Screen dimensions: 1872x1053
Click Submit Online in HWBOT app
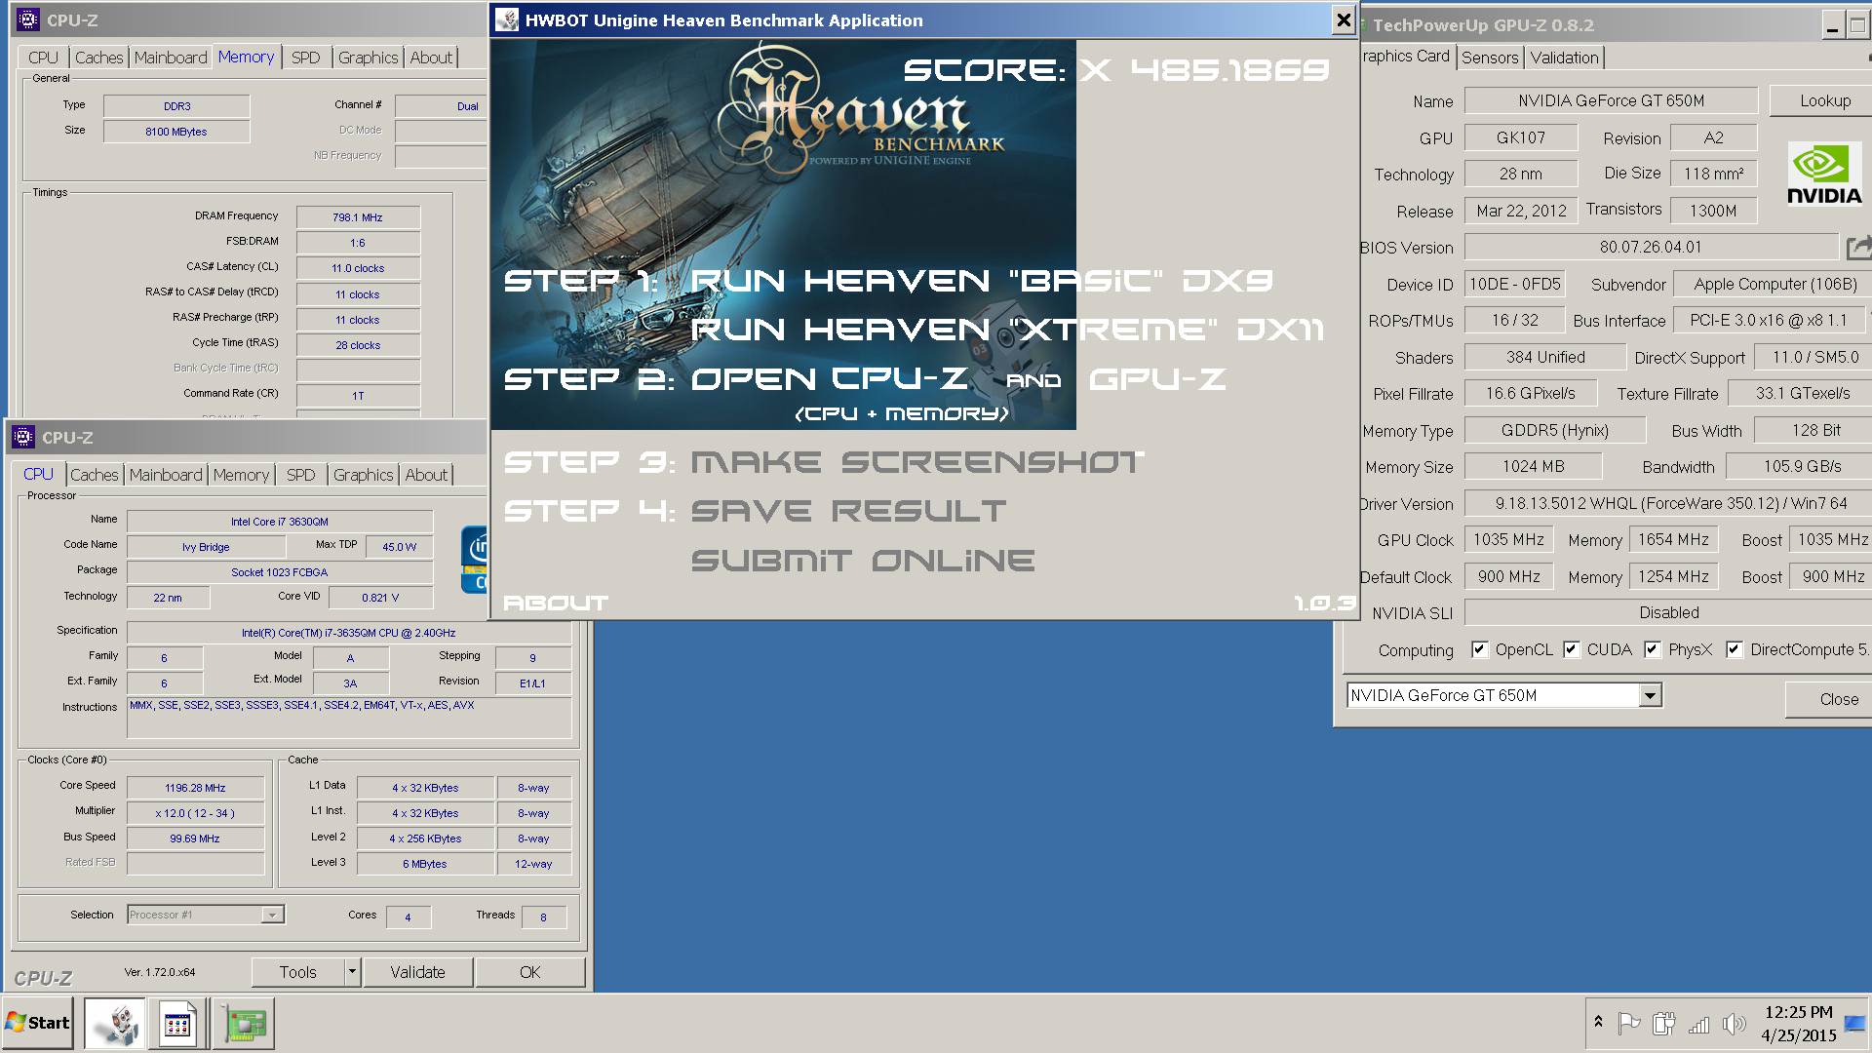pyautogui.click(x=863, y=561)
